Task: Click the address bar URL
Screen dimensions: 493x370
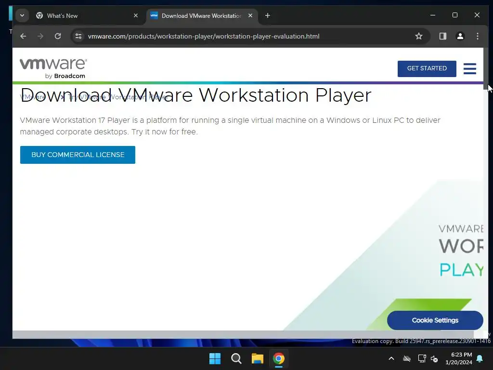Action: pyautogui.click(x=204, y=36)
